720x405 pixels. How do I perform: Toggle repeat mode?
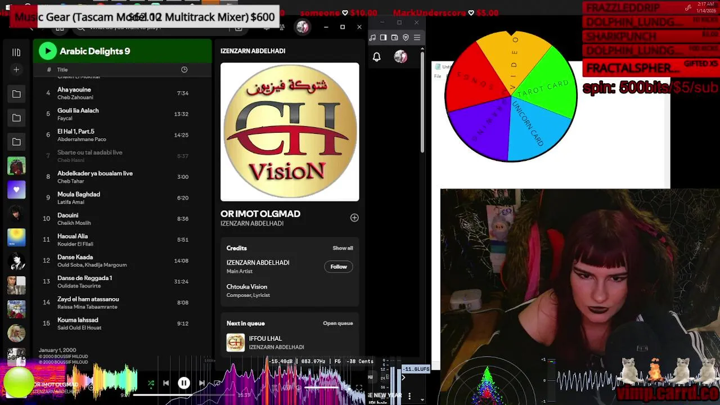[x=217, y=383]
